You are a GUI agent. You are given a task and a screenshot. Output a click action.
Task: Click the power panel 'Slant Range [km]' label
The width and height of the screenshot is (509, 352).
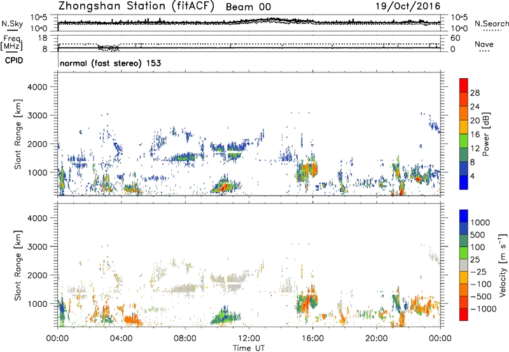(18, 134)
